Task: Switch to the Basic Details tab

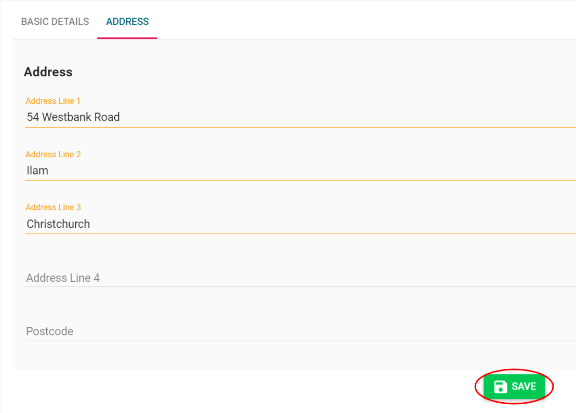Action: [x=55, y=22]
